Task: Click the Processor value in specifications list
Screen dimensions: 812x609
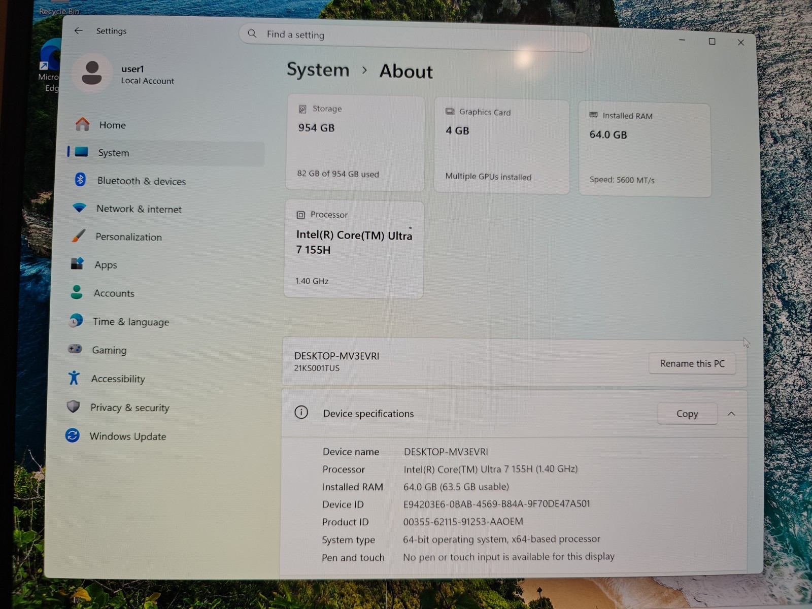Action: coord(491,469)
